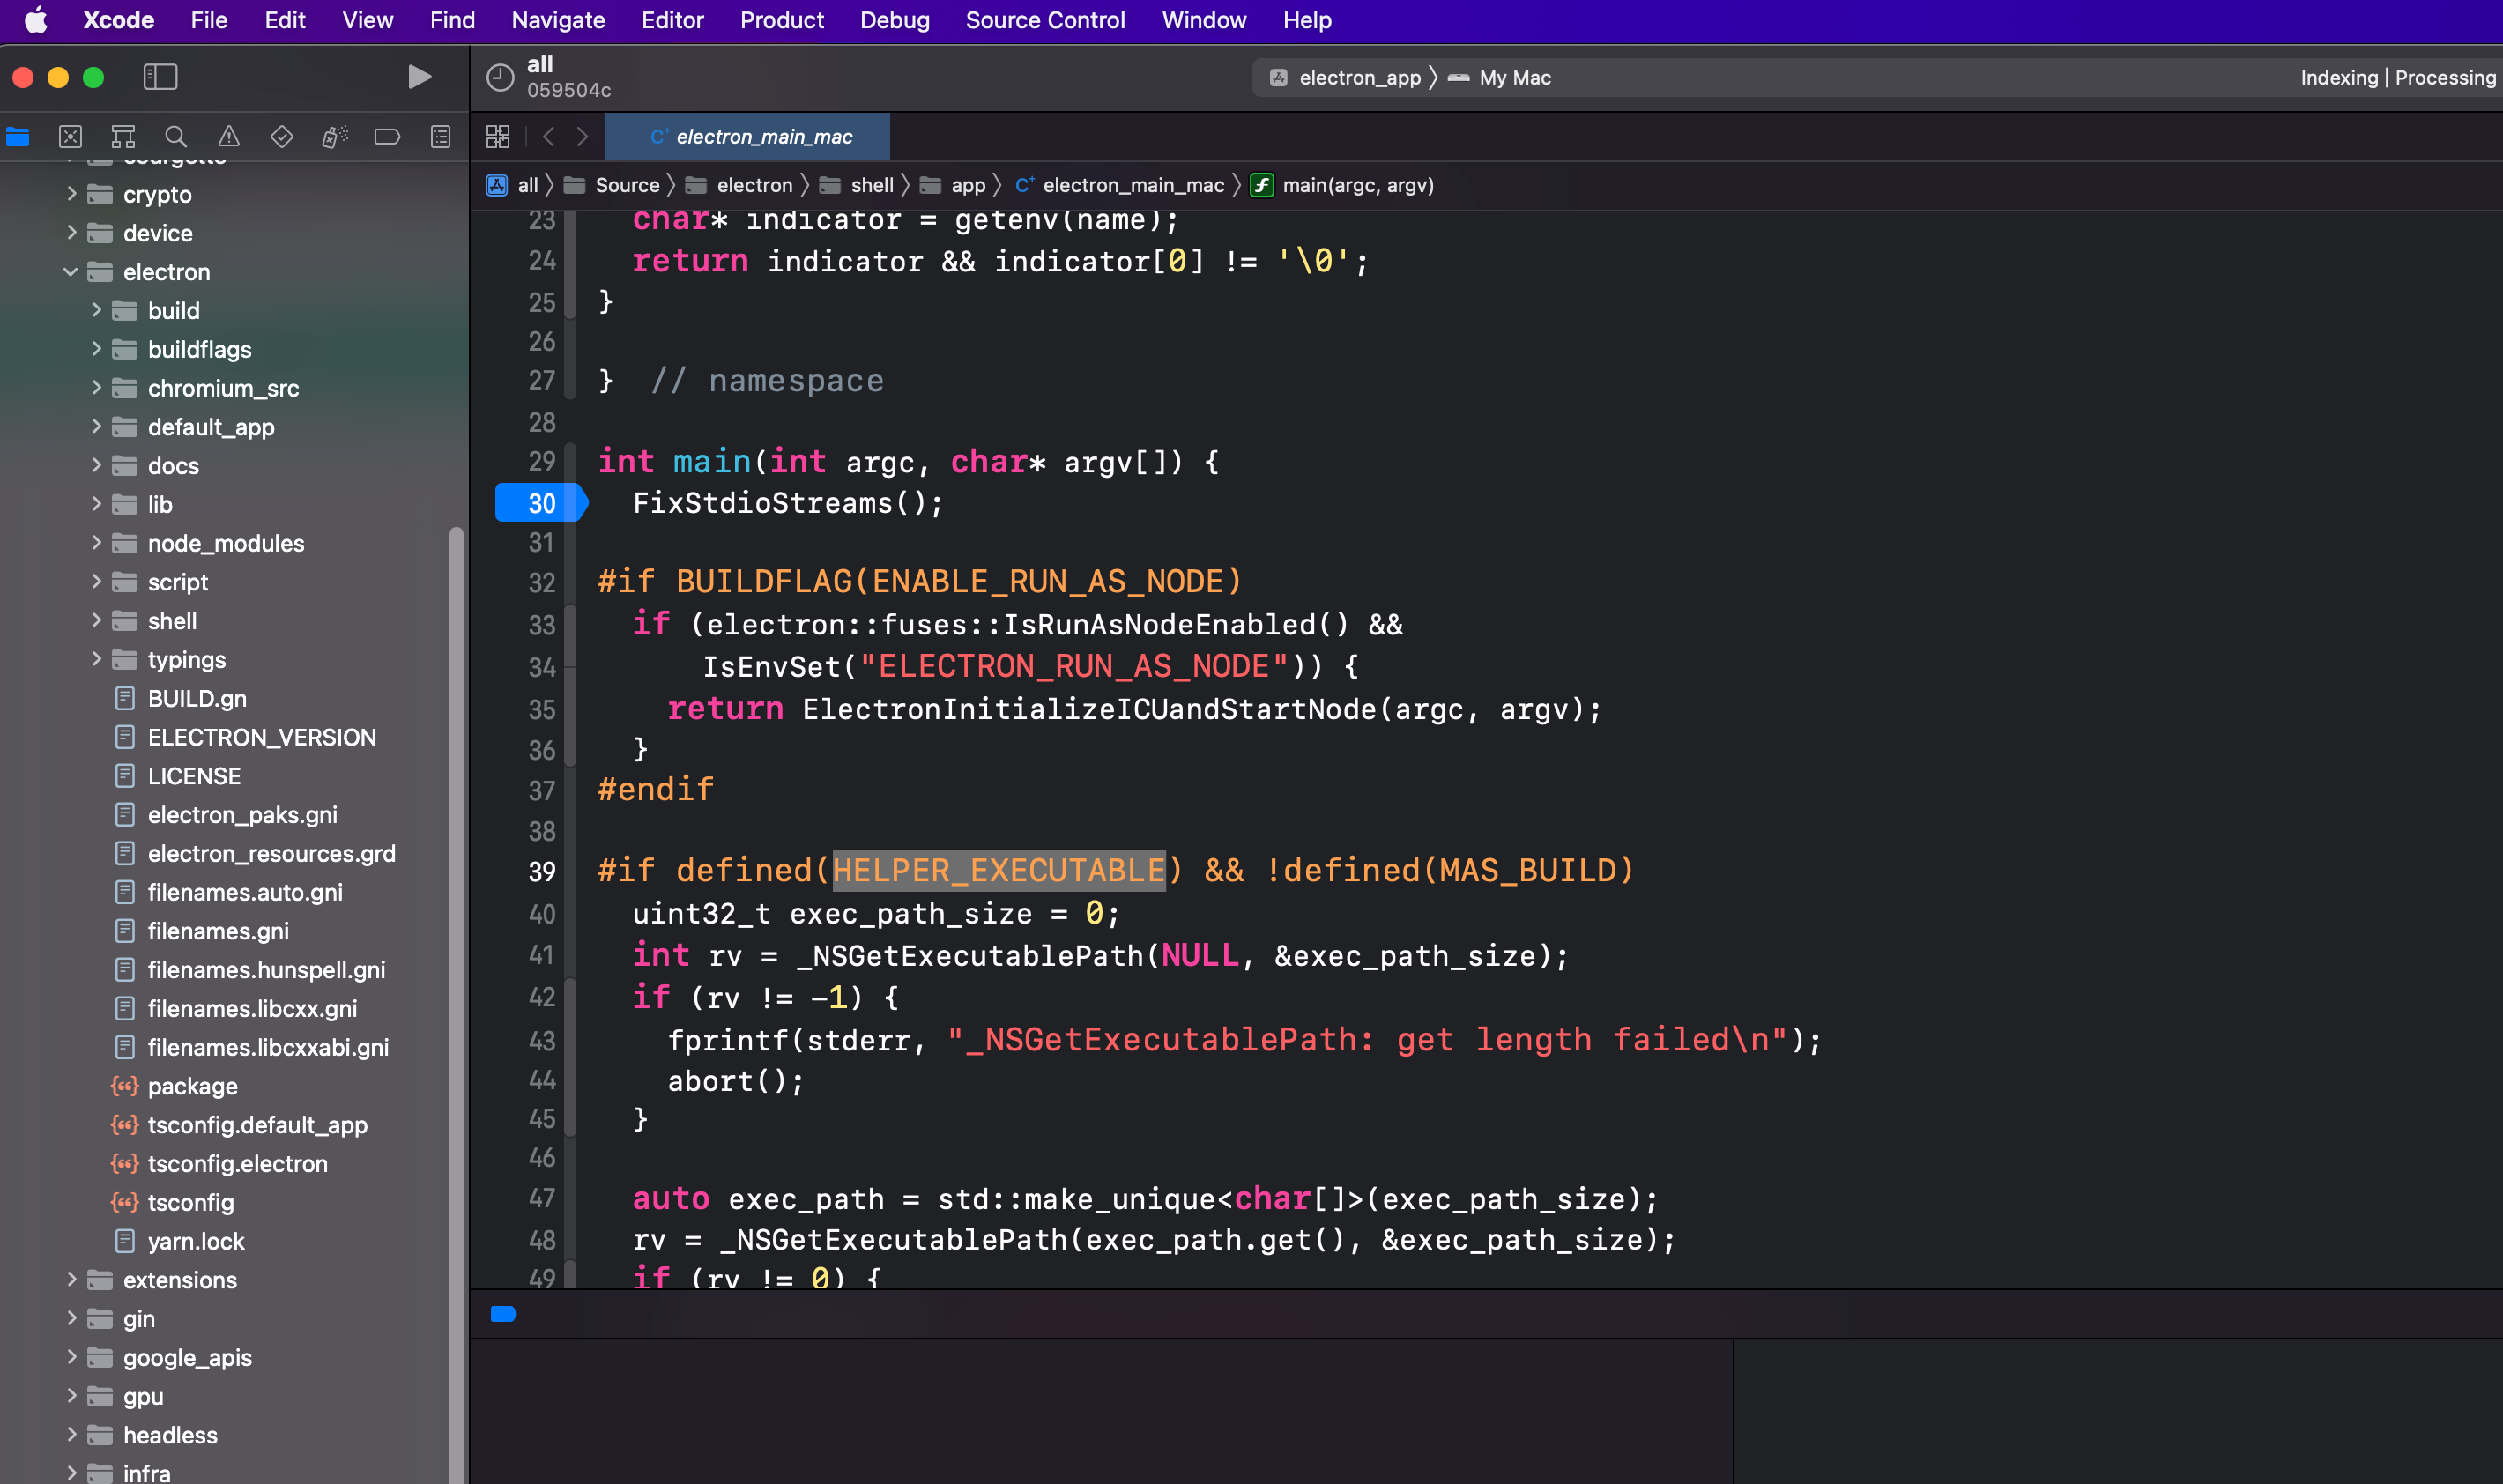Select the default_app folder
2503x1484 pixels.
click(210, 427)
